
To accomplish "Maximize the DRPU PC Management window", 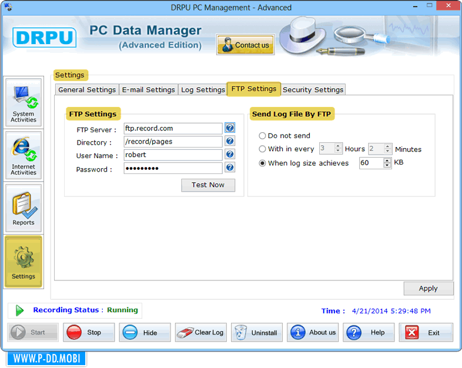I will [x=429, y=6].
